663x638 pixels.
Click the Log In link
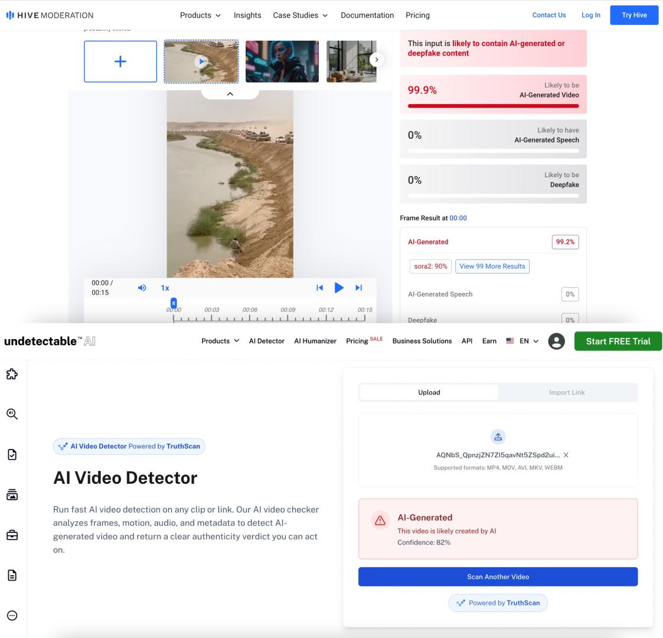[x=591, y=15]
